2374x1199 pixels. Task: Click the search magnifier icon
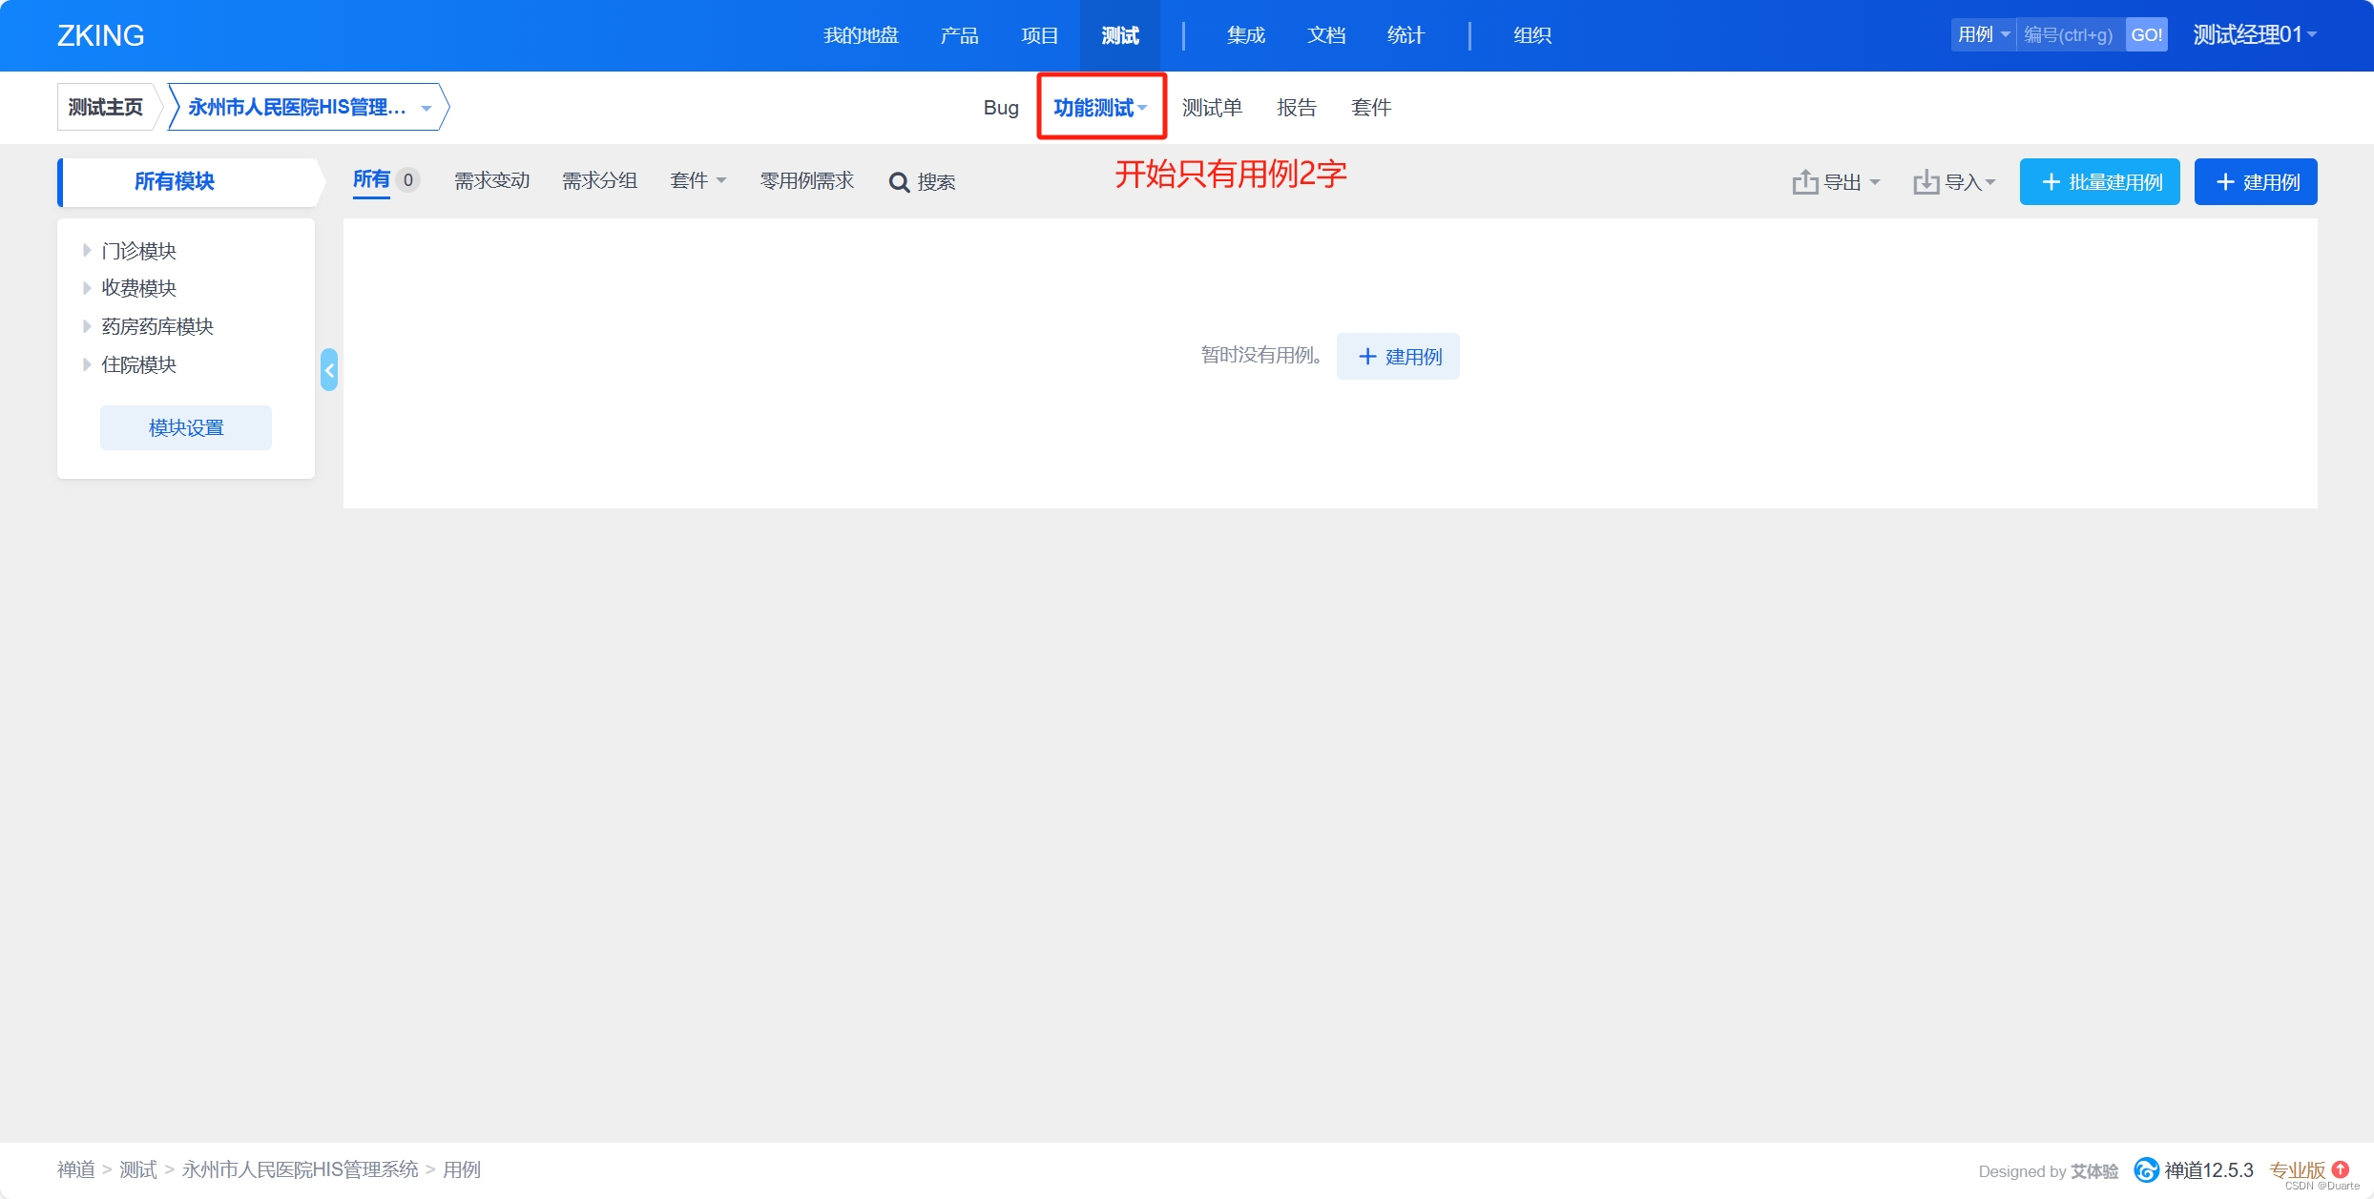coord(898,182)
